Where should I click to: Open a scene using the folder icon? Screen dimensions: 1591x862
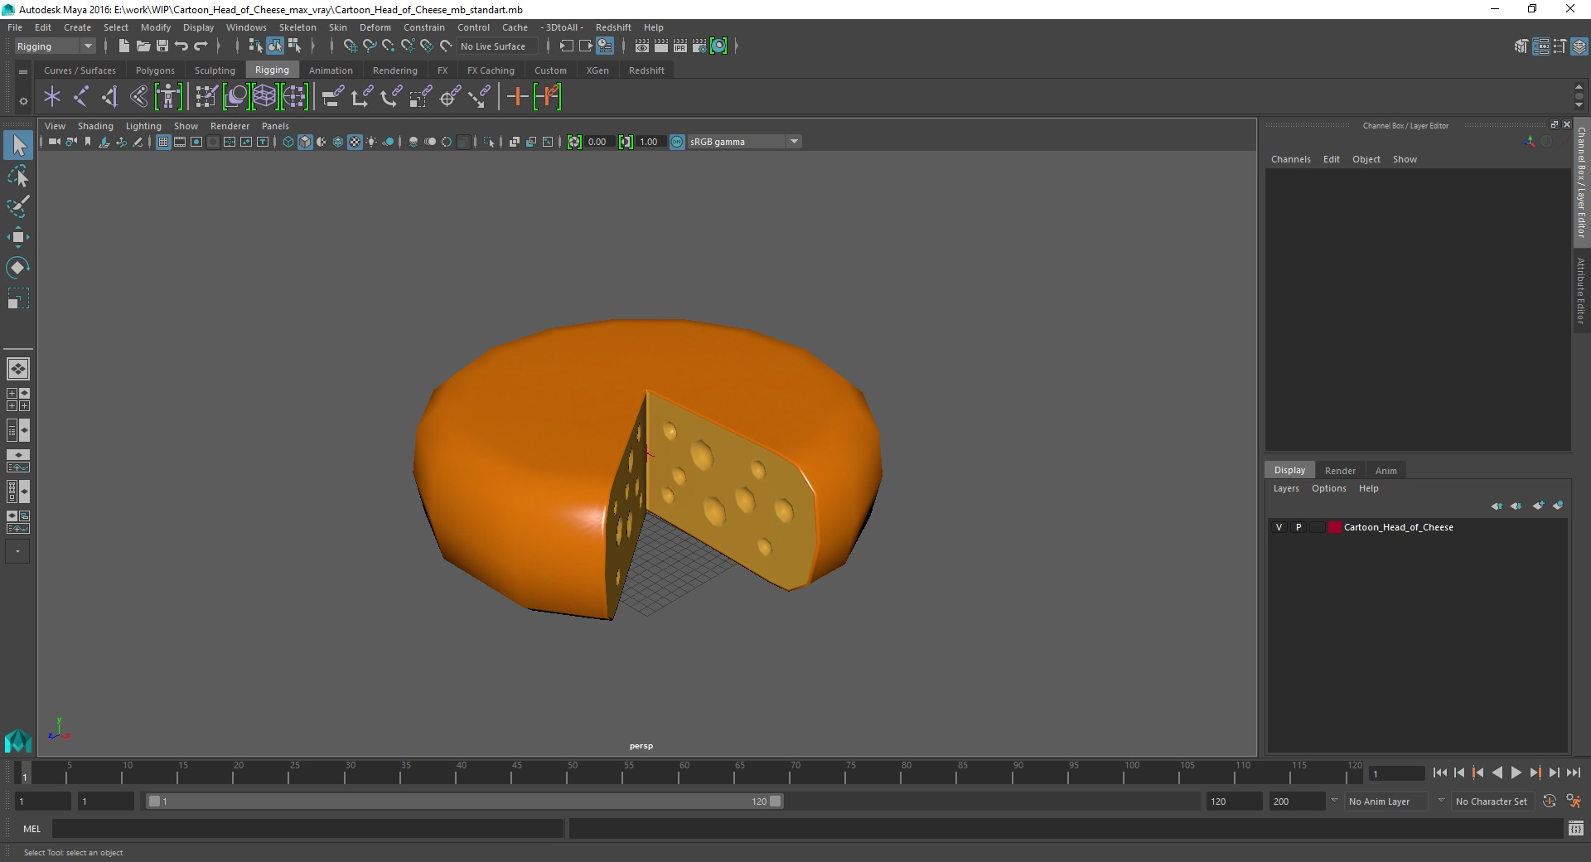[143, 46]
